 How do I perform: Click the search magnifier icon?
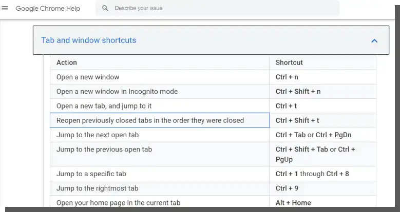105,8
